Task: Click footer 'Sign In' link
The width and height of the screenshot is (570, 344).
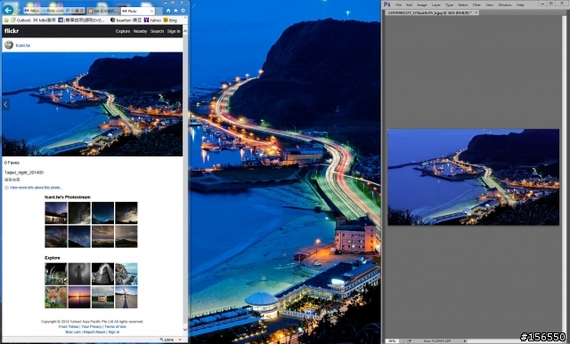Action: [113, 332]
